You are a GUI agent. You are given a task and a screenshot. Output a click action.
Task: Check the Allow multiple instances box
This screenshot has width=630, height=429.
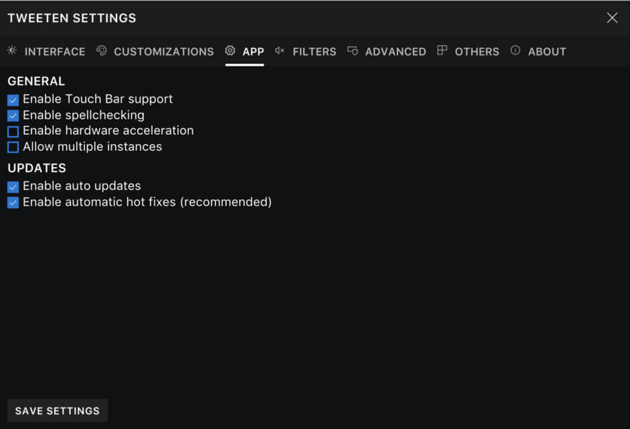pos(13,147)
